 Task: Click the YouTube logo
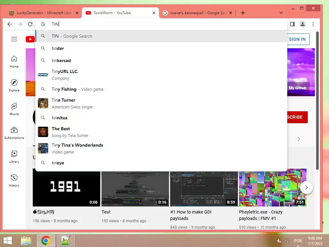coord(30,39)
